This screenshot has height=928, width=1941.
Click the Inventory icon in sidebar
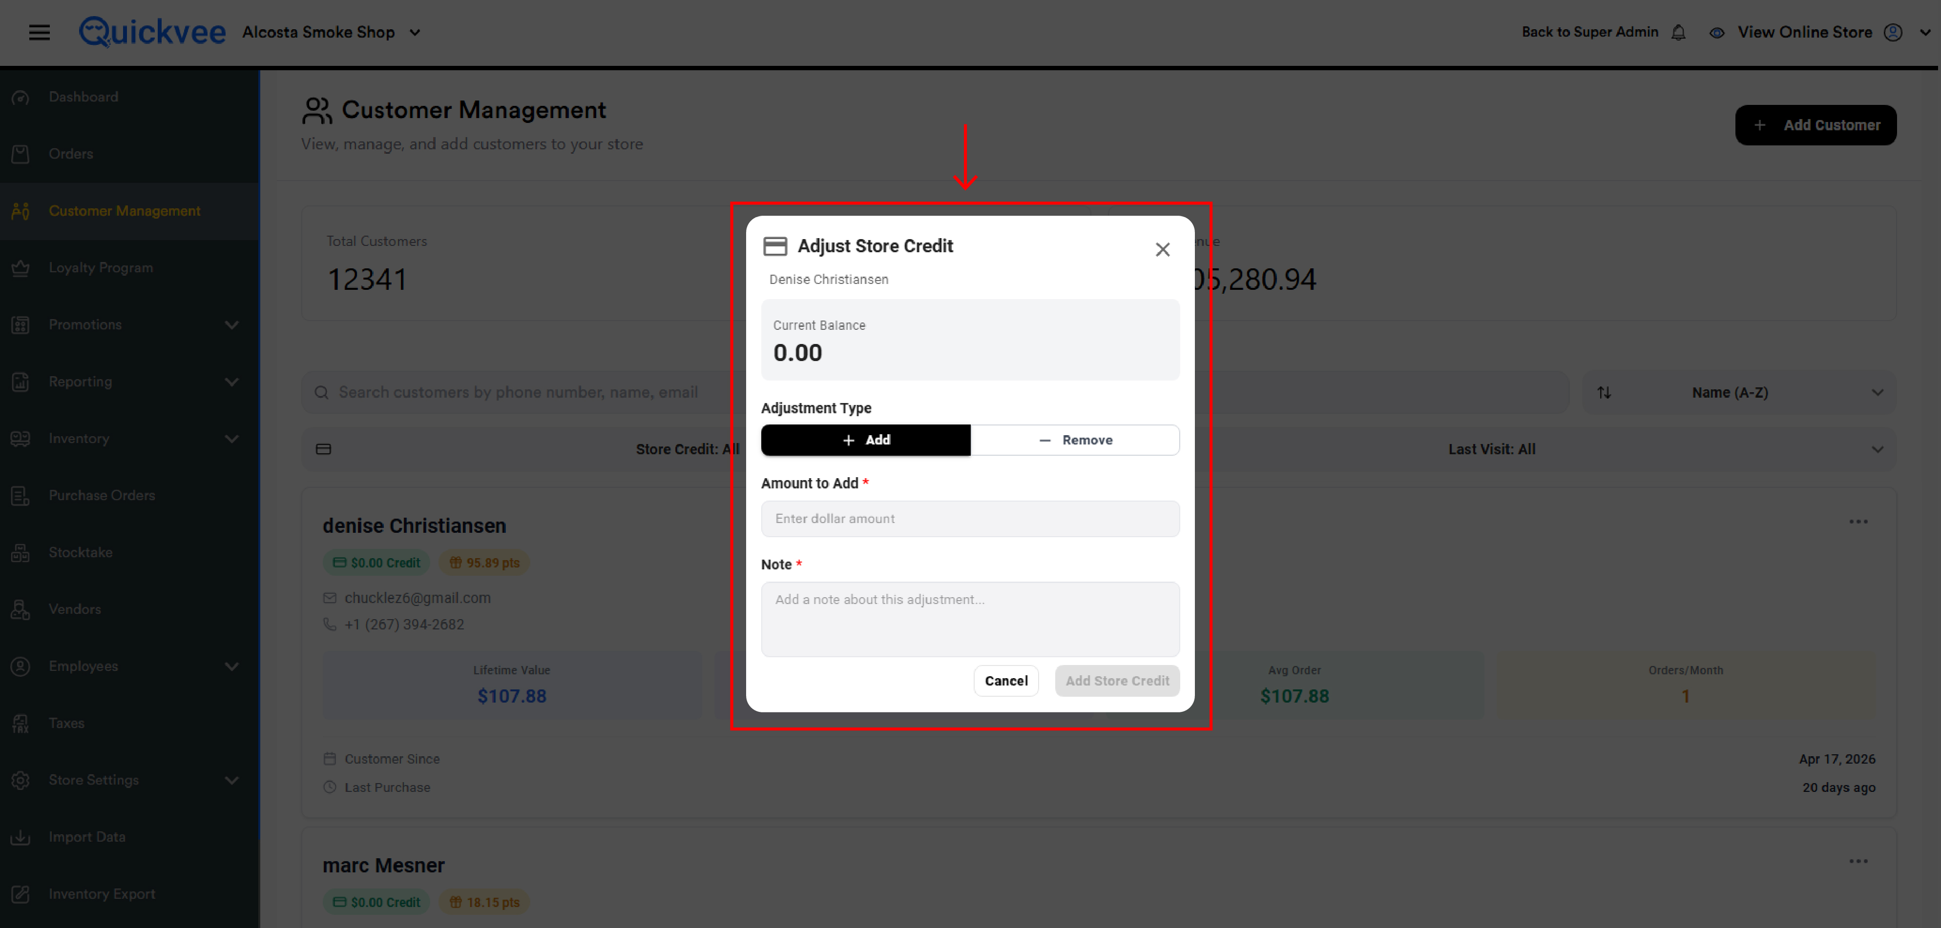pos(21,439)
